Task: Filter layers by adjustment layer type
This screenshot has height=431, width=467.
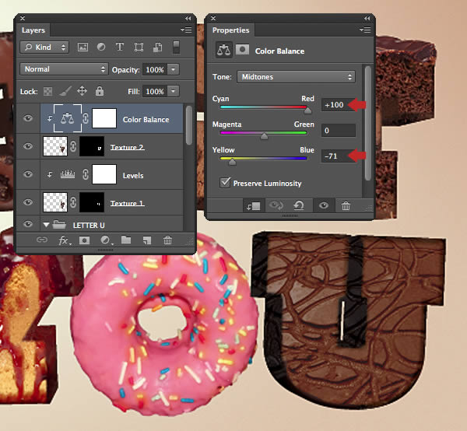Action: coord(101,47)
